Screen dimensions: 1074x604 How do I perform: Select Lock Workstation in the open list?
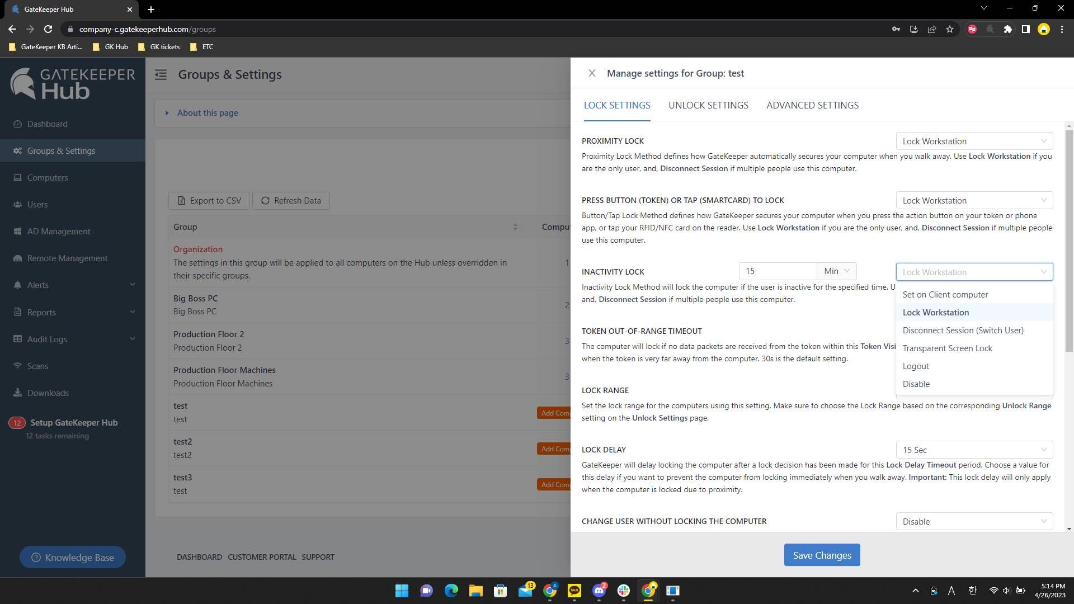point(974,313)
